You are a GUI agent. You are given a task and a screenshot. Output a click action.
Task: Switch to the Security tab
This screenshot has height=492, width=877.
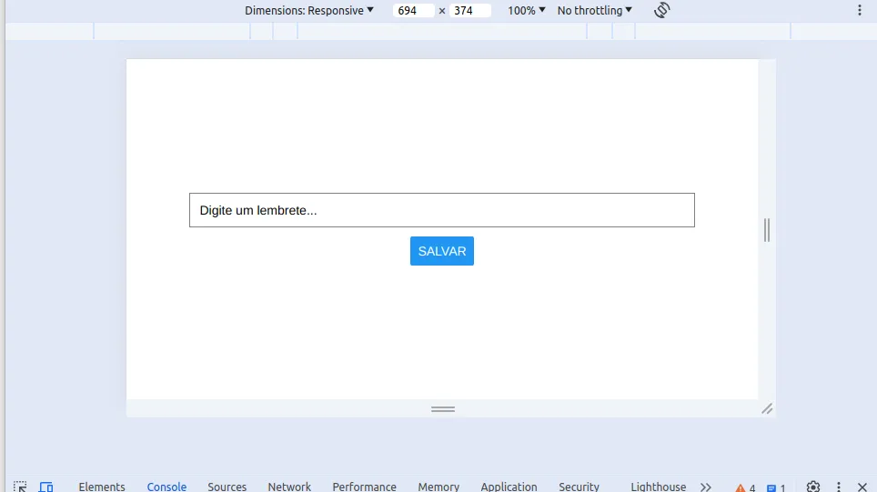click(579, 487)
